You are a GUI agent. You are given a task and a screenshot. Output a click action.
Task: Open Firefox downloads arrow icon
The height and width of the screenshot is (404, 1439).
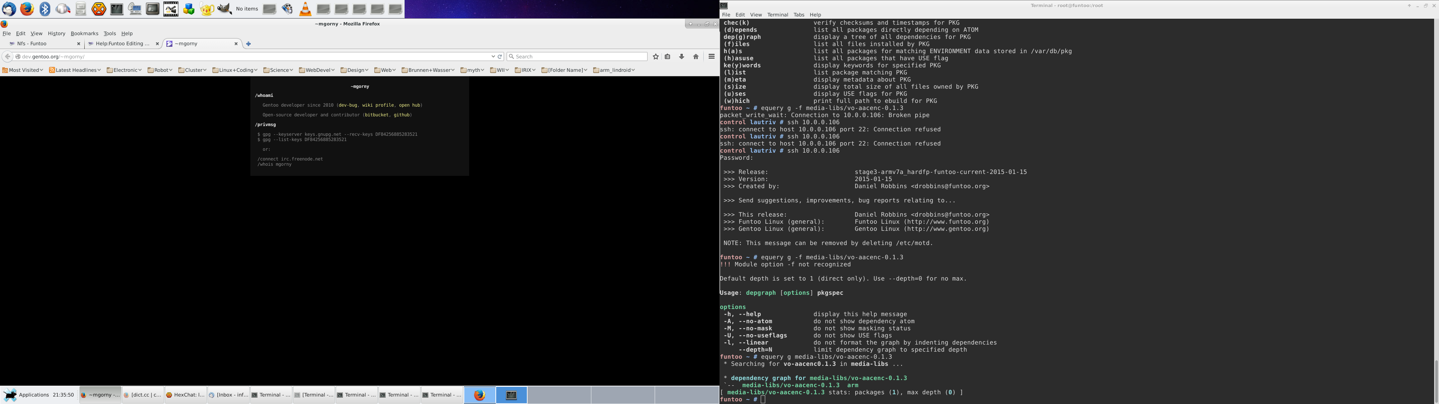[x=682, y=56]
